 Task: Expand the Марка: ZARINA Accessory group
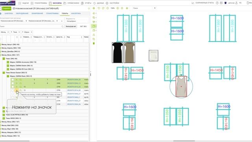(x=8, y=62)
